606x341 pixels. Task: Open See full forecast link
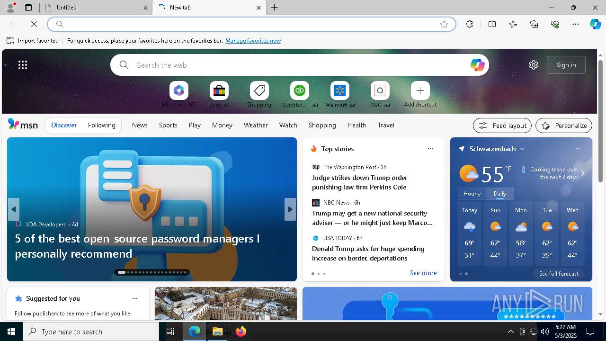pyautogui.click(x=559, y=274)
